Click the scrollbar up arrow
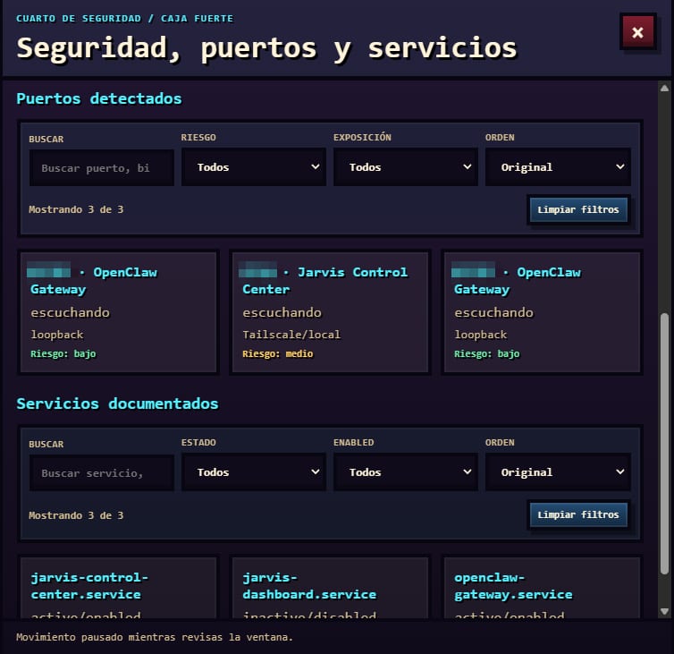The height and width of the screenshot is (654, 674). coord(664,89)
